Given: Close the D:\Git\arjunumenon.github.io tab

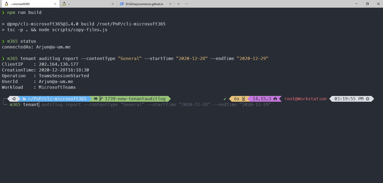Looking at the screenshot, I should pyautogui.click(x=170, y=4).
